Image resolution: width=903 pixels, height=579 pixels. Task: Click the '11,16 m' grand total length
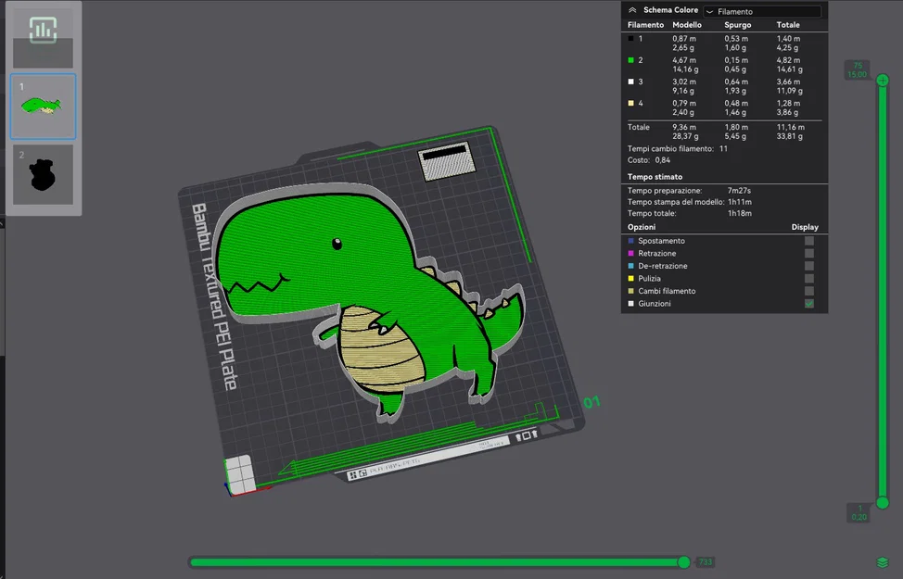tap(790, 127)
